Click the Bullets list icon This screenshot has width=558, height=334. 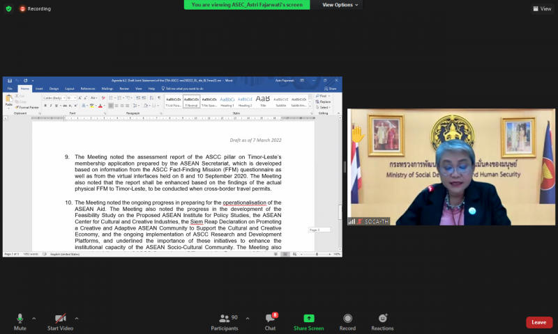pyautogui.click(x=111, y=97)
